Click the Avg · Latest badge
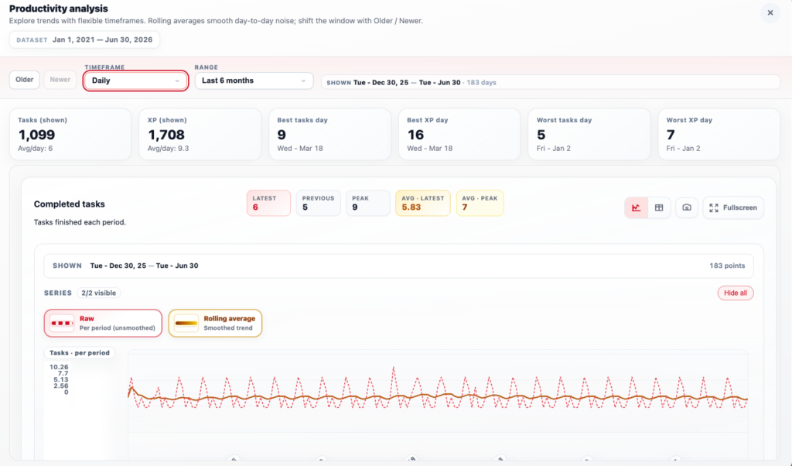This screenshot has width=792, height=466. [x=422, y=203]
